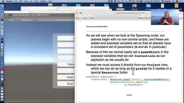The height and width of the screenshot is (103, 184).
Task: Click the volume icon in menu bar
Action: click(x=133, y=1)
